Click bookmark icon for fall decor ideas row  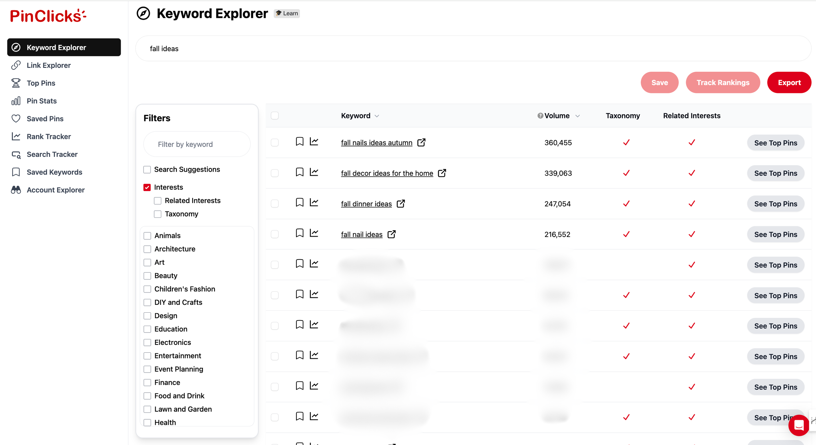(x=299, y=172)
